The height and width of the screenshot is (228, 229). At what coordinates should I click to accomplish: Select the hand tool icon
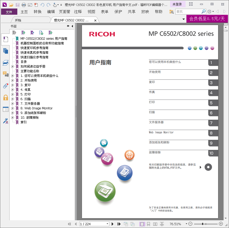click(x=55, y=5)
